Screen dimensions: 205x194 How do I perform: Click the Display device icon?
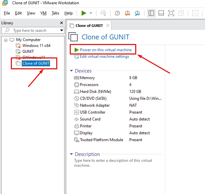[76, 133]
